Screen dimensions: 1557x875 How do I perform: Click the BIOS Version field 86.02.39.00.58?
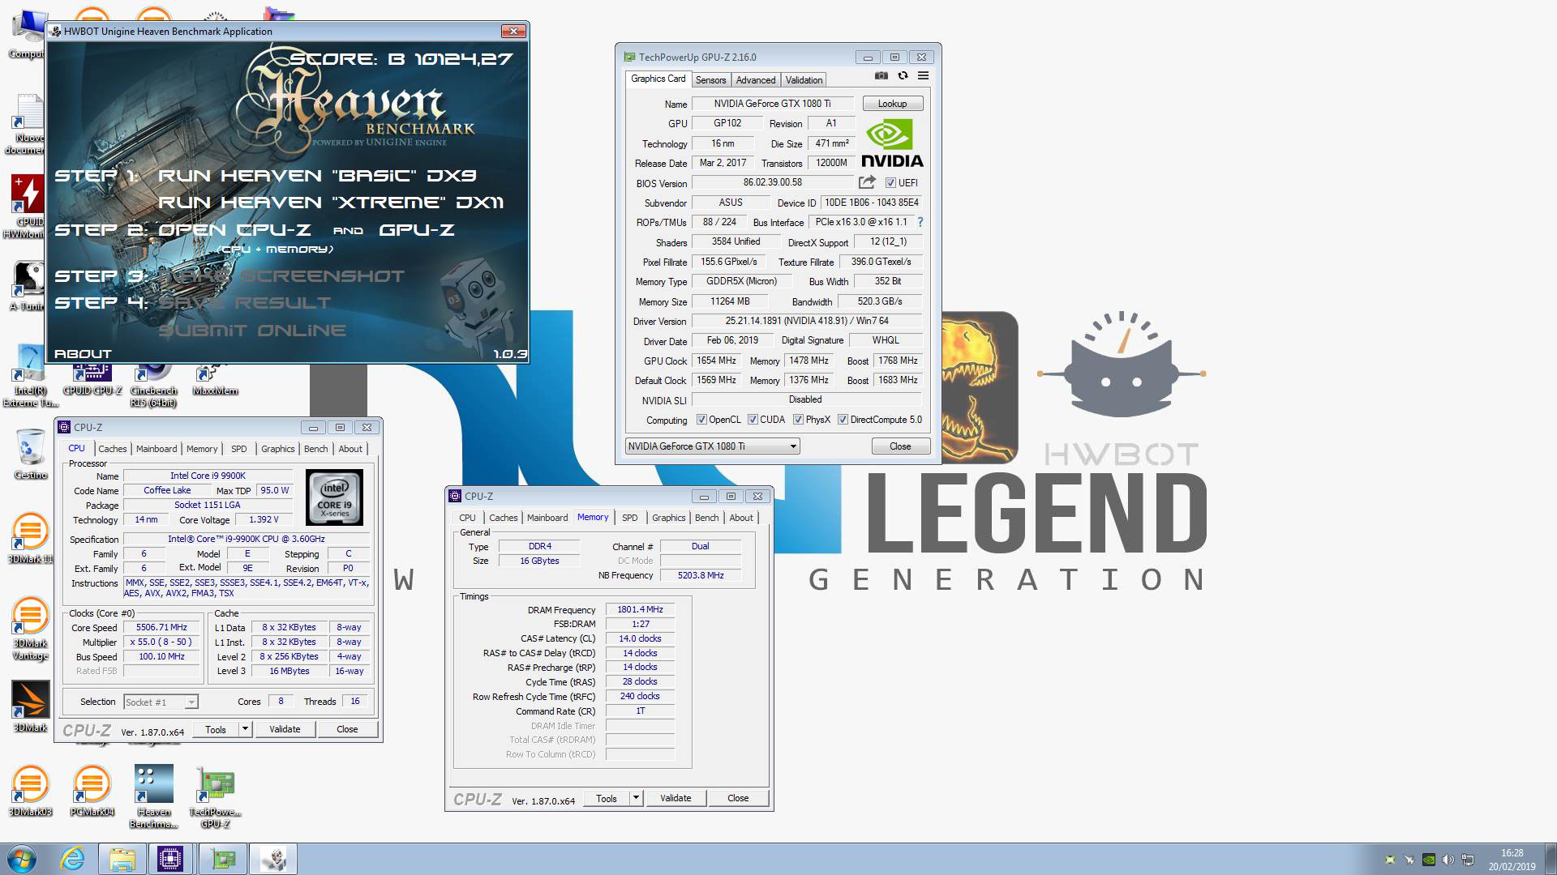click(x=772, y=182)
